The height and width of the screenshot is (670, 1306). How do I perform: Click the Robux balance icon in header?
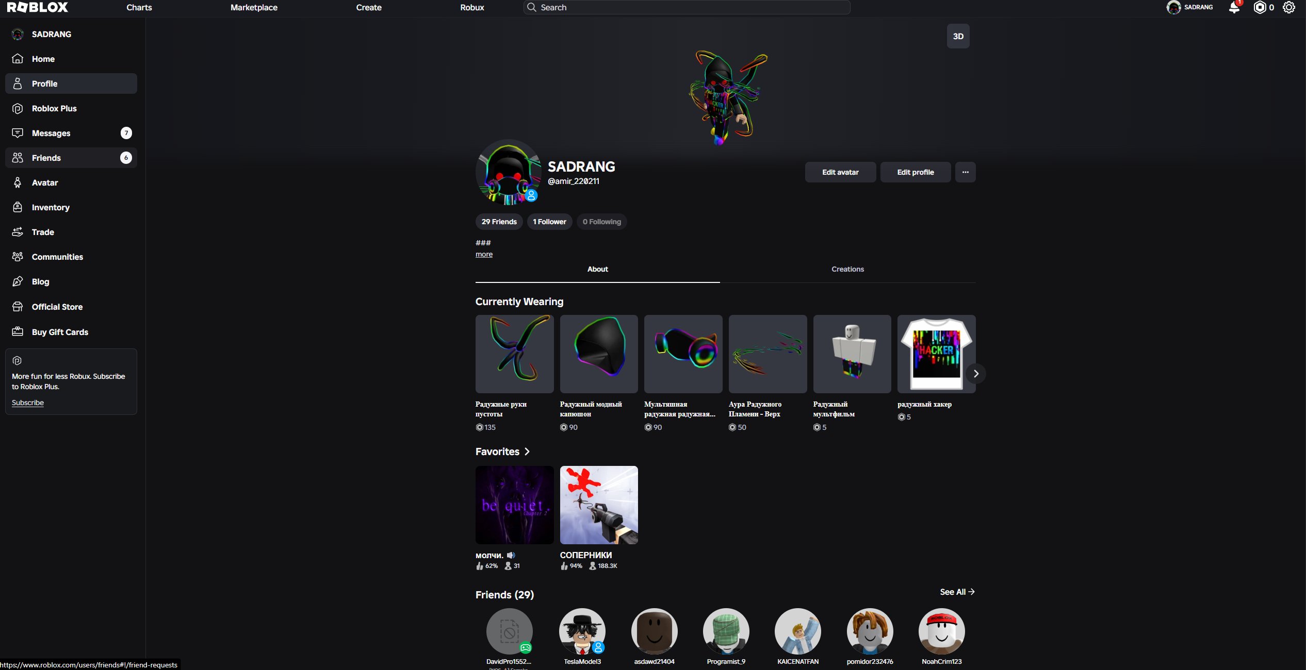[1260, 7]
